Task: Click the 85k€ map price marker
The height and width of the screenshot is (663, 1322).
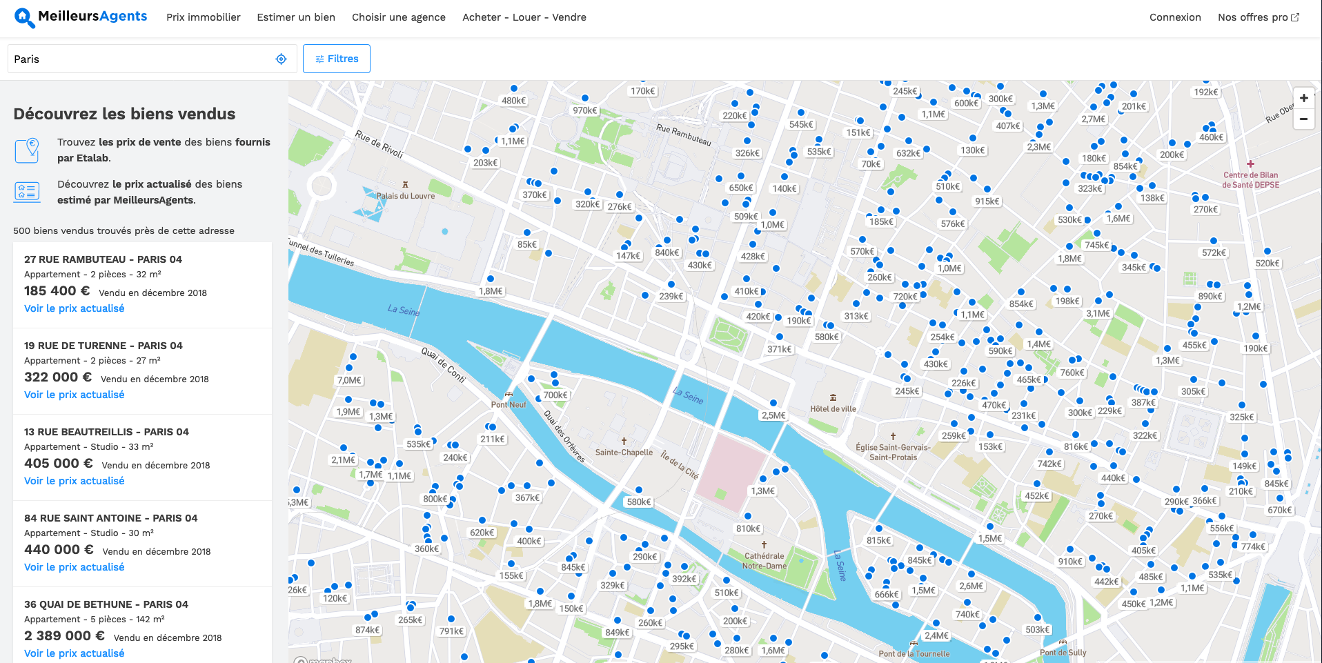Action: [x=527, y=245]
